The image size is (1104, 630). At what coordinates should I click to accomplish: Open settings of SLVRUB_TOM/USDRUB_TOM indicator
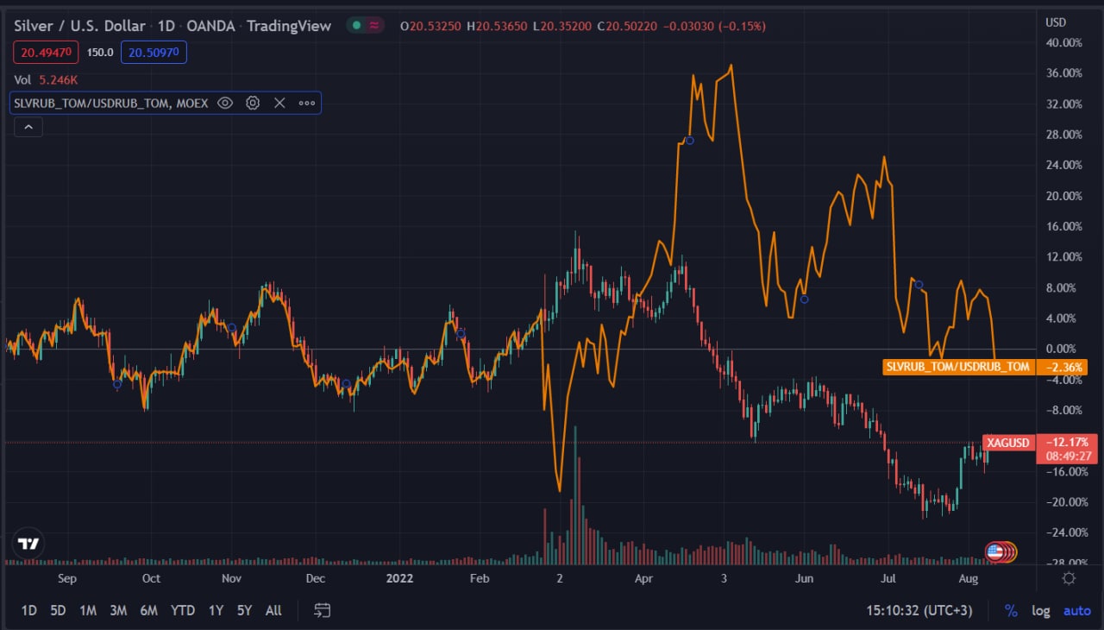(253, 103)
